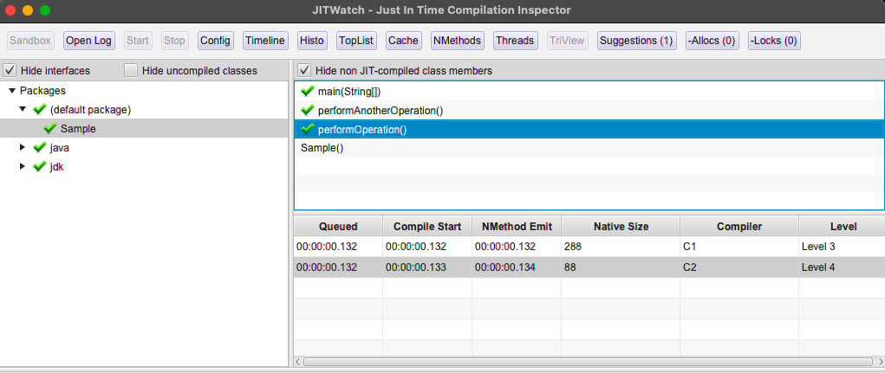Select the performOperation() method row
The height and width of the screenshot is (373, 885).
point(589,129)
